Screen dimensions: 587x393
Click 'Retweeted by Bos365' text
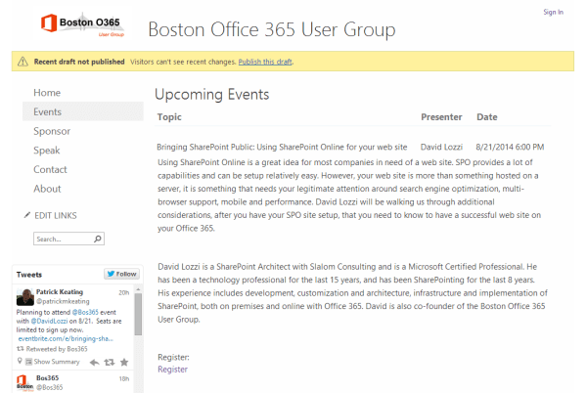[57, 349]
